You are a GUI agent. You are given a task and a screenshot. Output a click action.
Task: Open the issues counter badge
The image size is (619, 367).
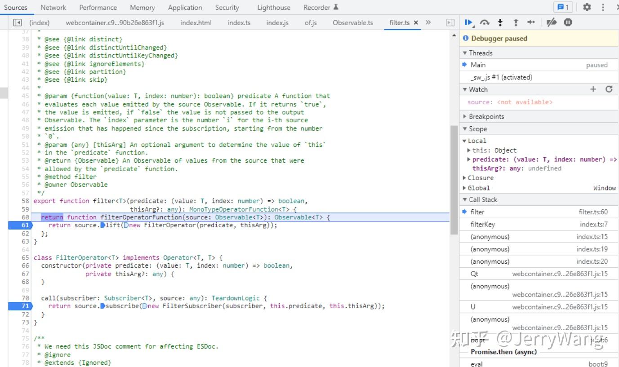(x=563, y=7)
